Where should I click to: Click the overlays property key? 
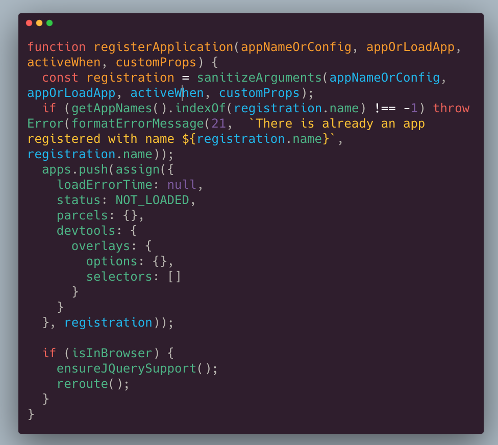(101, 246)
